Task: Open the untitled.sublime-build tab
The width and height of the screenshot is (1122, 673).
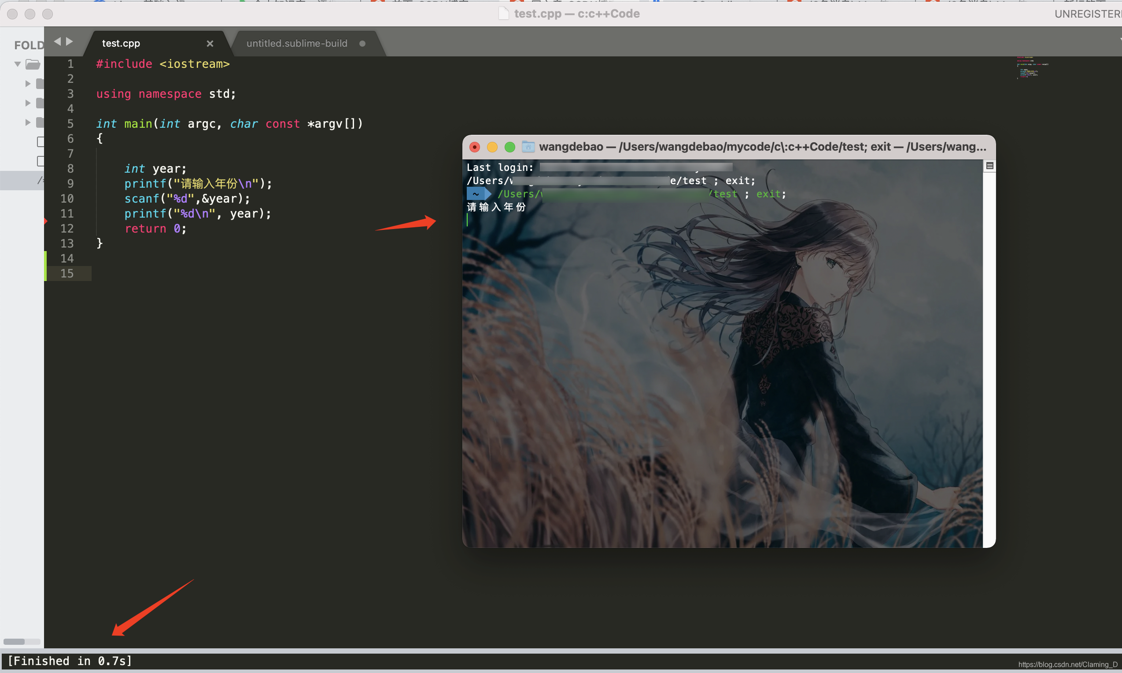Action: 297,44
